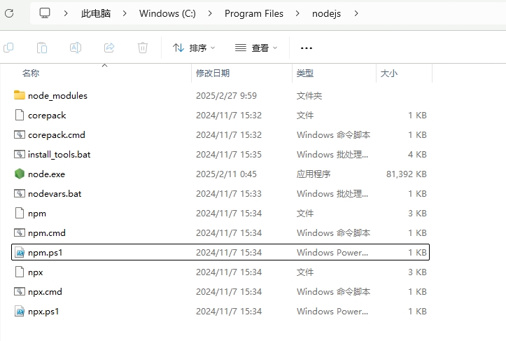This screenshot has height=341, width=506.
Task: Click the 4 KB size cell
Action: point(417,154)
